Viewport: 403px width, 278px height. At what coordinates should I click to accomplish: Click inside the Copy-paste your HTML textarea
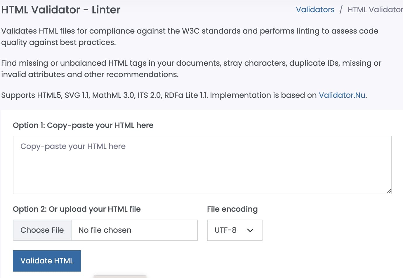(202, 165)
